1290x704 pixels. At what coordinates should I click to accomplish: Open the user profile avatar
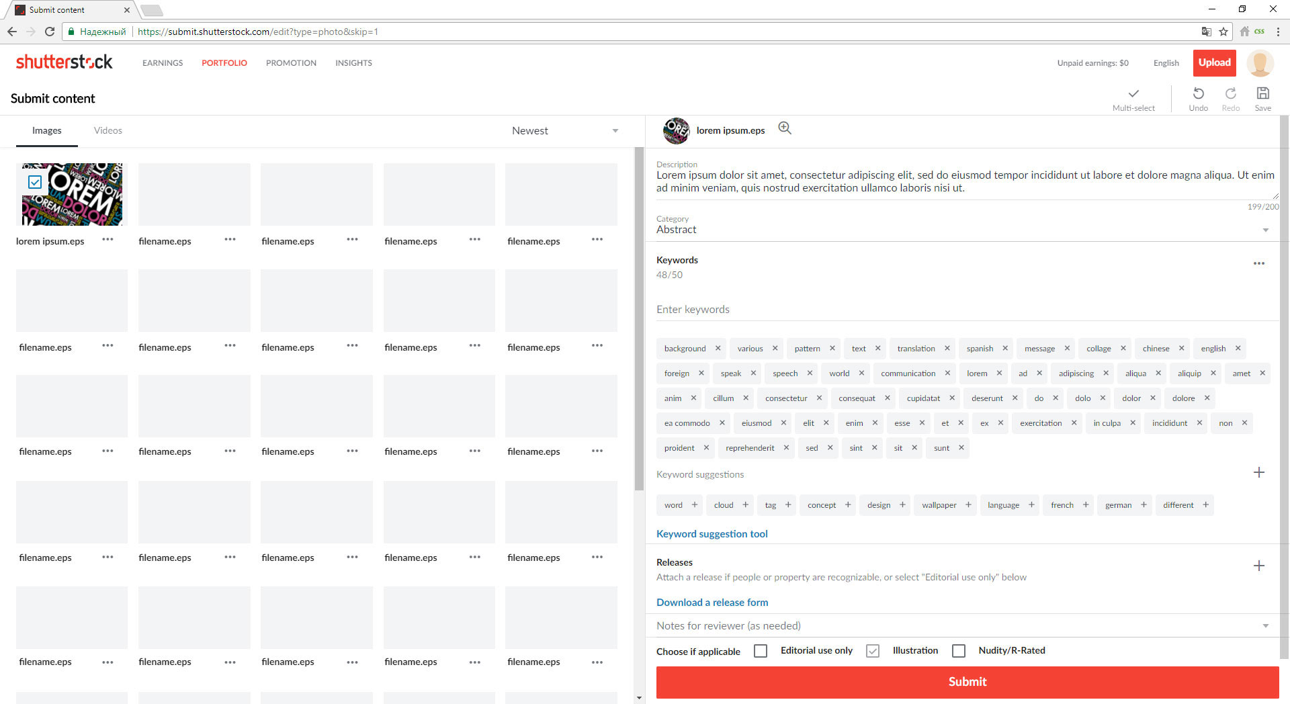(x=1260, y=63)
